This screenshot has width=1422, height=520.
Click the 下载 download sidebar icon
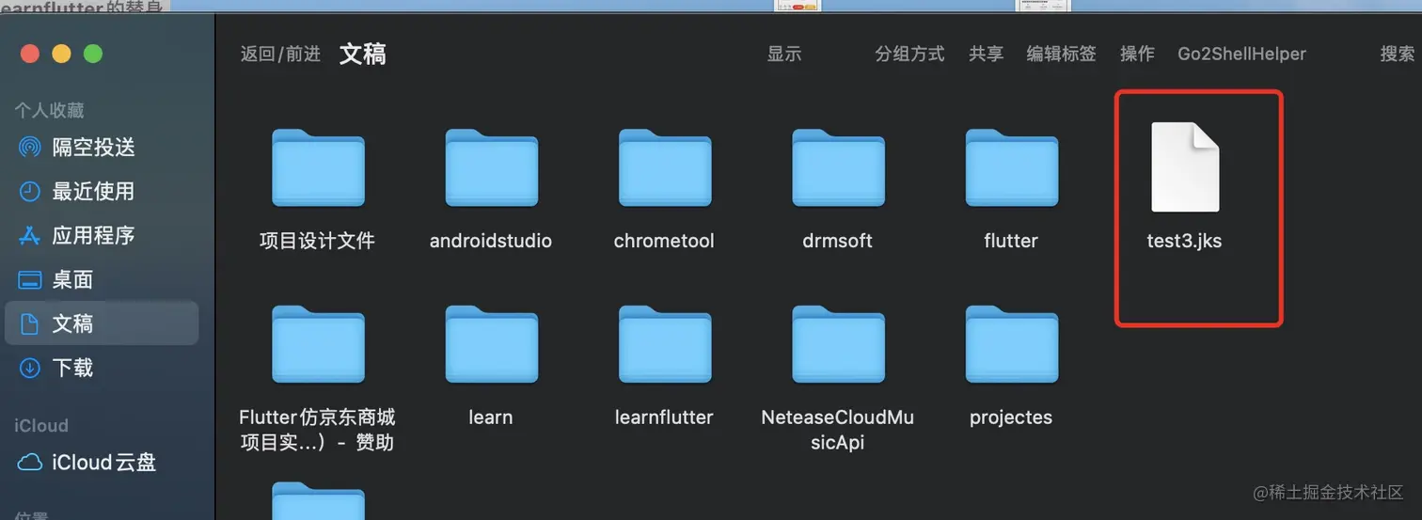[30, 368]
